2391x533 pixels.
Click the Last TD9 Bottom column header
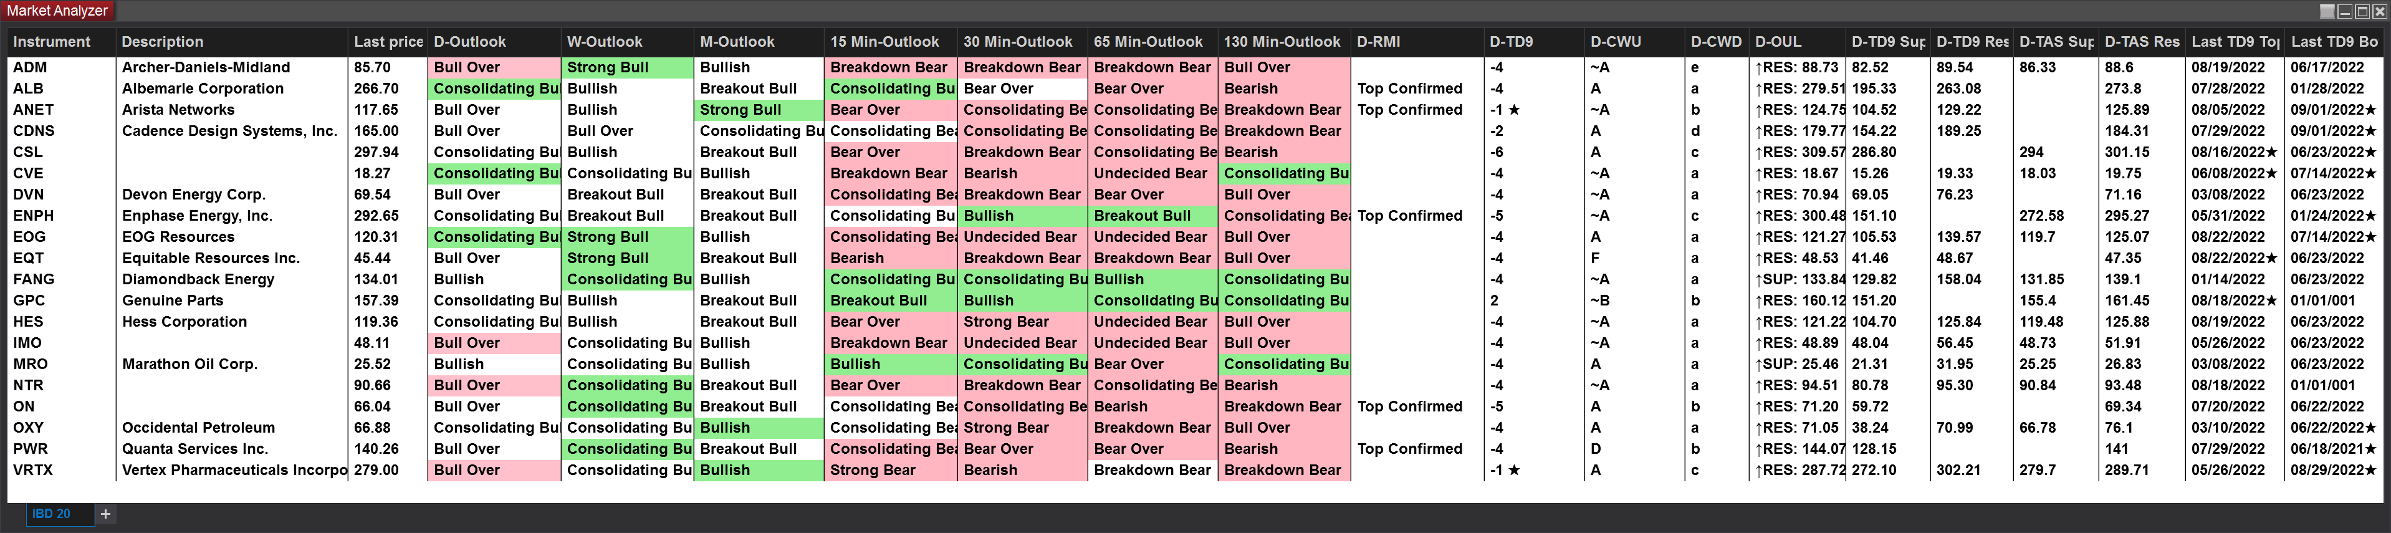tap(2334, 42)
